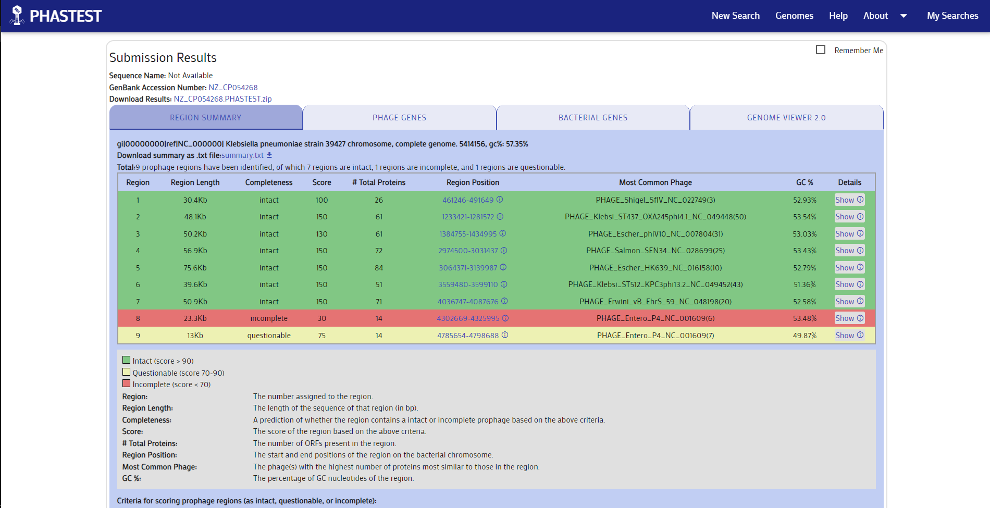The height and width of the screenshot is (508, 990).
Task: Click the download icon beside summary.txt
Action: pos(269,155)
